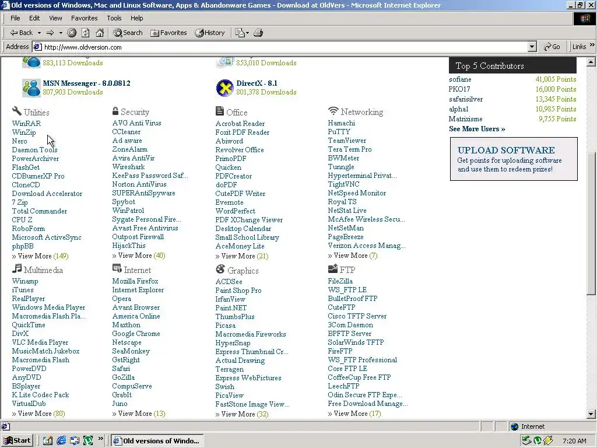Click the Utilities wrench icon
Screen dimensions: 597x448
17,111
